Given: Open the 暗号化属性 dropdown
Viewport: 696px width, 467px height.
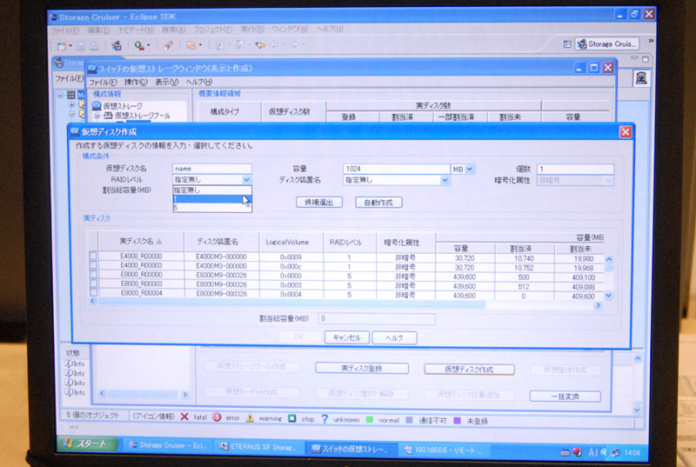Looking at the screenshot, I should click(608, 181).
